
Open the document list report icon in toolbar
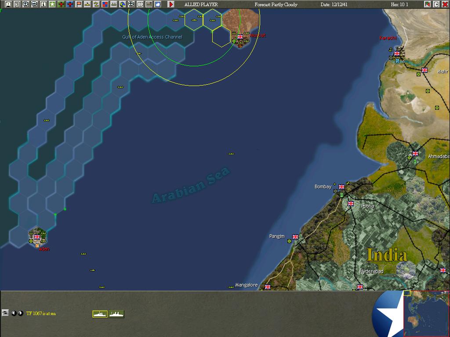click(17, 4)
